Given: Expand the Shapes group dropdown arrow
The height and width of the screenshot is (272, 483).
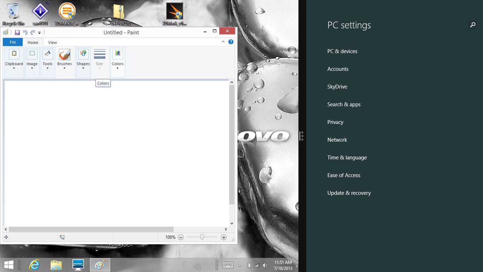Looking at the screenshot, I should 83,68.
